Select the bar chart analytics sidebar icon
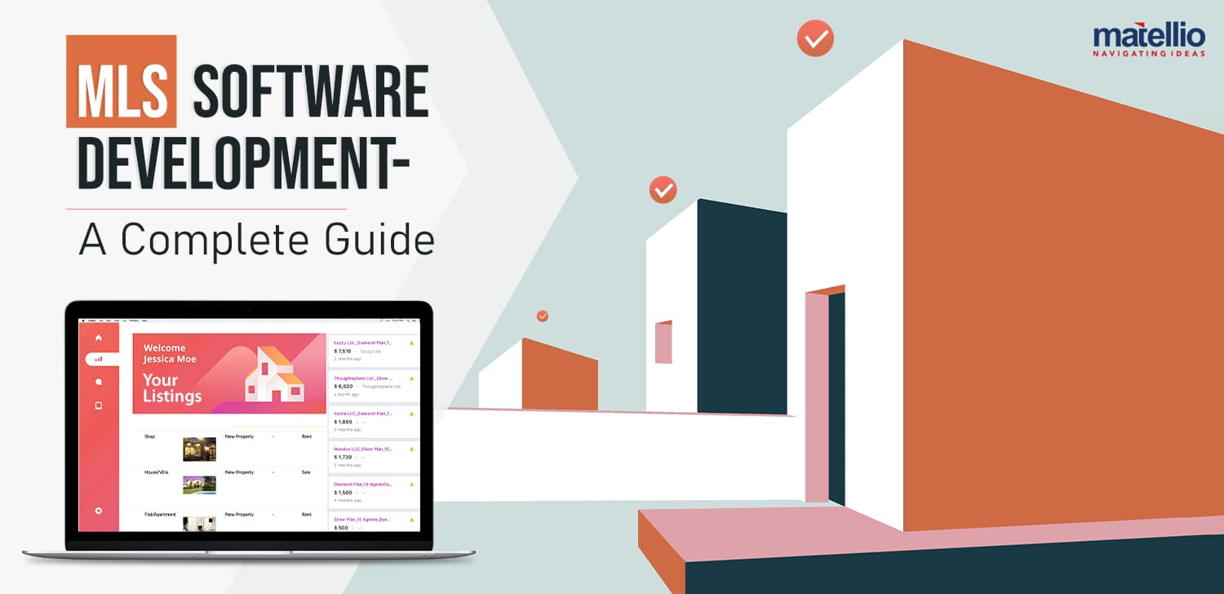Image resolution: width=1224 pixels, height=594 pixels. point(99,359)
